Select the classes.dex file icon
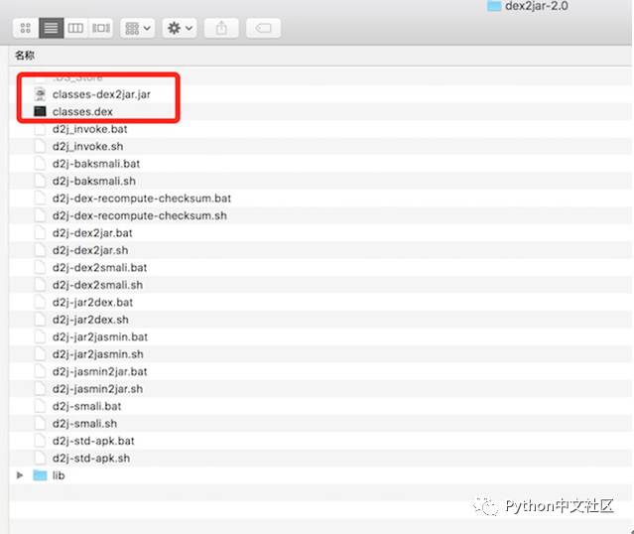 40,111
